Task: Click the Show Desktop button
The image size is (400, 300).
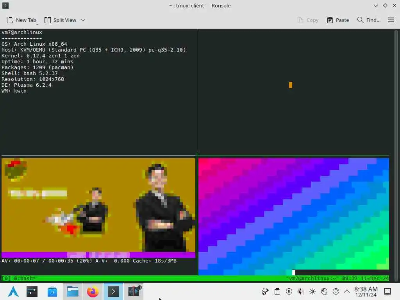Action: [x=387, y=291]
